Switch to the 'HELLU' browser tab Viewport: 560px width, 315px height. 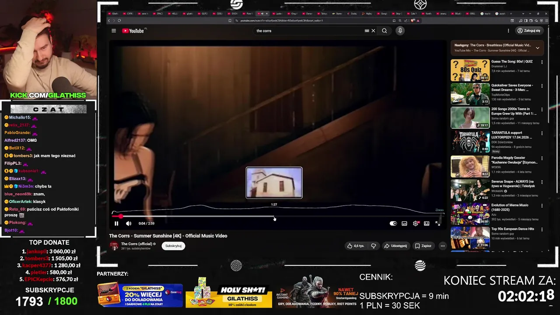point(173,14)
